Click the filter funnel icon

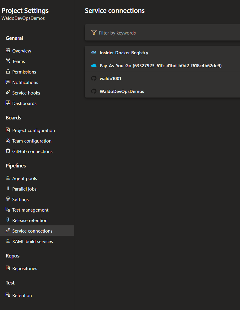(x=94, y=32)
